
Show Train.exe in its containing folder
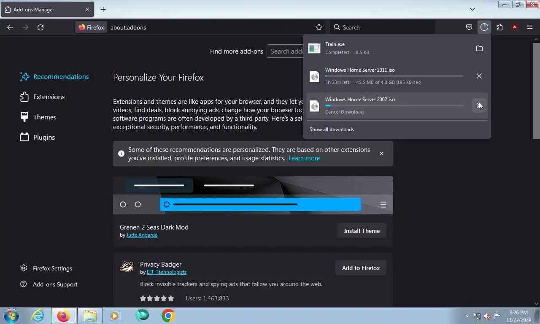pyautogui.click(x=479, y=49)
